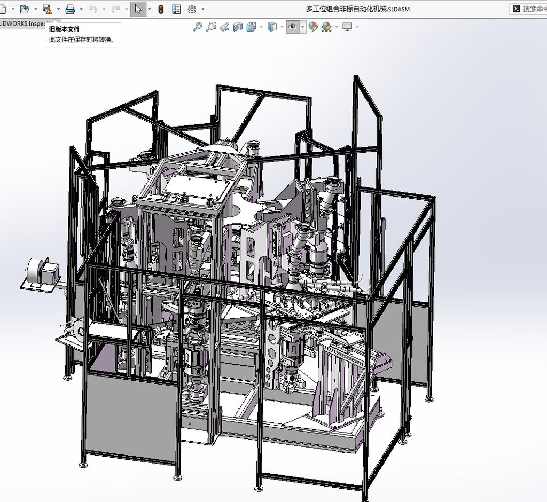Image resolution: width=547 pixels, height=502 pixels.
Task: Click the Edit Appearance color ball icon
Action: 313,27
